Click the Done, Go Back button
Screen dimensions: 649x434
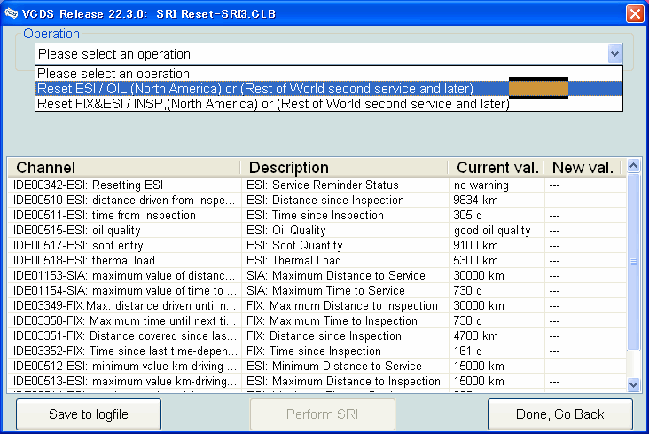(560, 414)
